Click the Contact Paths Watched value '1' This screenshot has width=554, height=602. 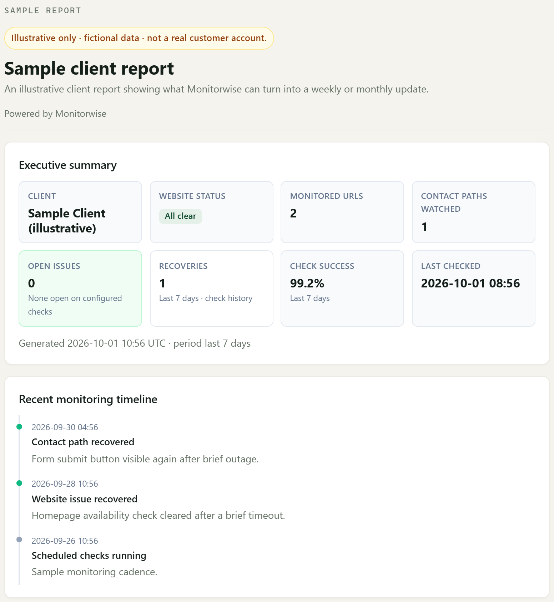tap(424, 227)
